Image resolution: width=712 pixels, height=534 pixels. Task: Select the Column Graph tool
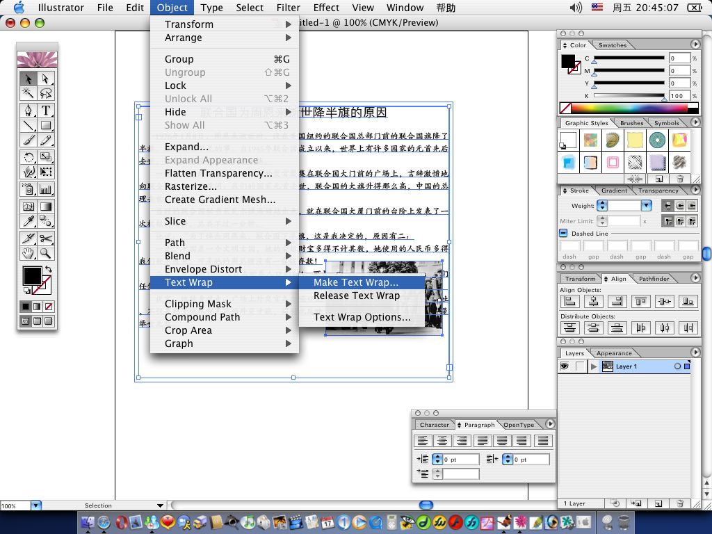coord(45,189)
